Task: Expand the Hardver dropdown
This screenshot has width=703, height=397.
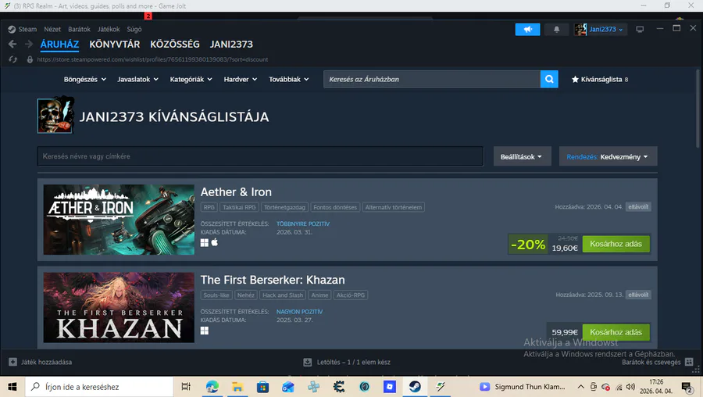Action: [x=241, y=80]
